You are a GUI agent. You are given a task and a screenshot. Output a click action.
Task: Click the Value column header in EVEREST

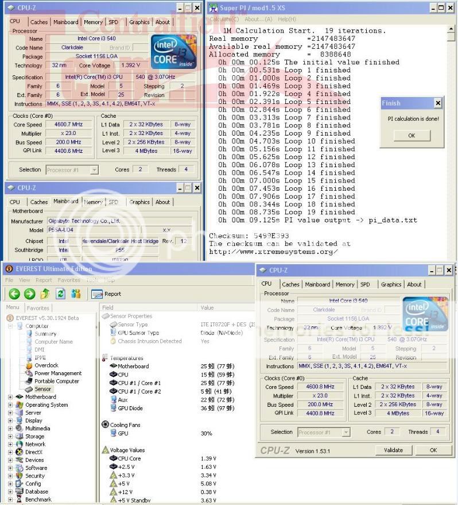(x=226, y=307)
